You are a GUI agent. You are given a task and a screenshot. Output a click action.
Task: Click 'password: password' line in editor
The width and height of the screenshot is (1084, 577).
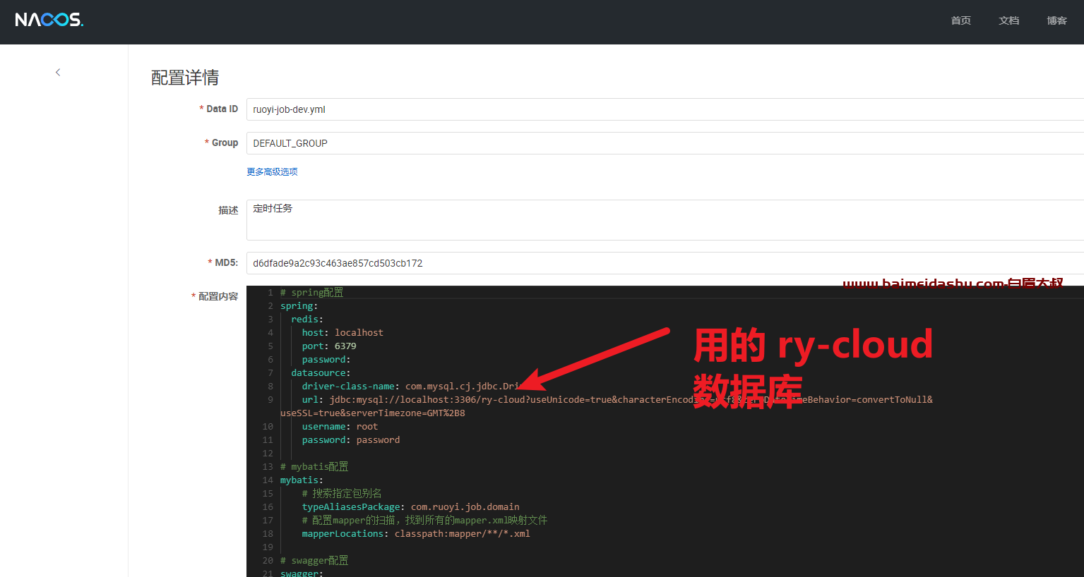(x=351, y=439)
